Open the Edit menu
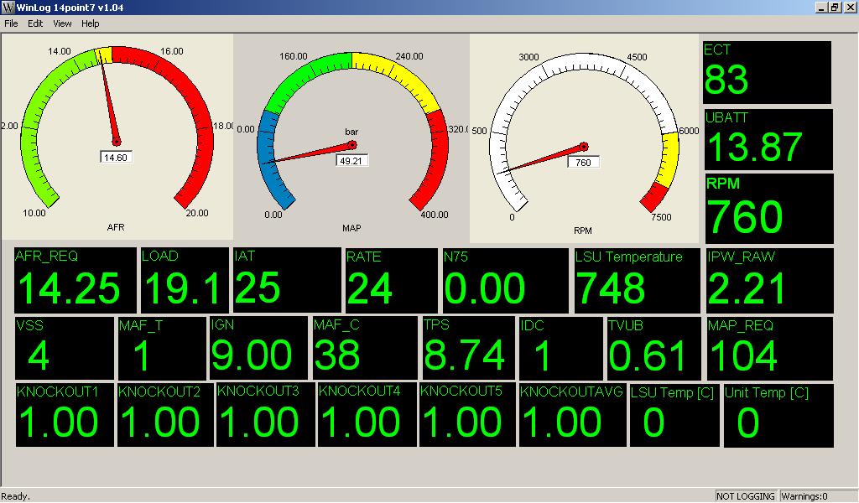Screen dimensions: 859x503 tap(35, 23)
